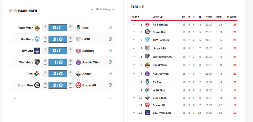Click Austria Wien's purple crest in fixtures
The image size is (253, 122).
click(78, 62)
